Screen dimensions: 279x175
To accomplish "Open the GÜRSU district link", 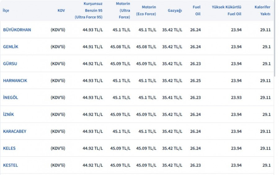I will click(10, 64).
